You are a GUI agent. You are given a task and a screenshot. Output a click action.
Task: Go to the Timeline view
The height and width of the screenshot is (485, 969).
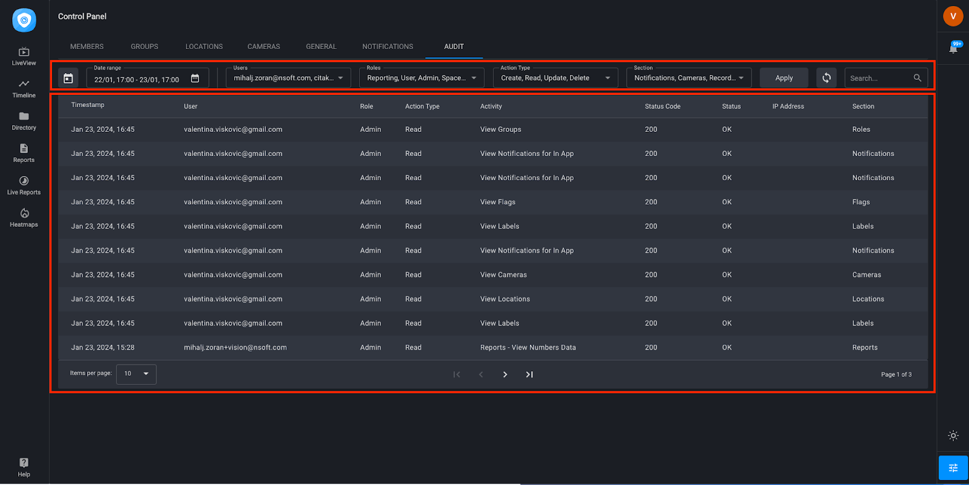point(24,88)
